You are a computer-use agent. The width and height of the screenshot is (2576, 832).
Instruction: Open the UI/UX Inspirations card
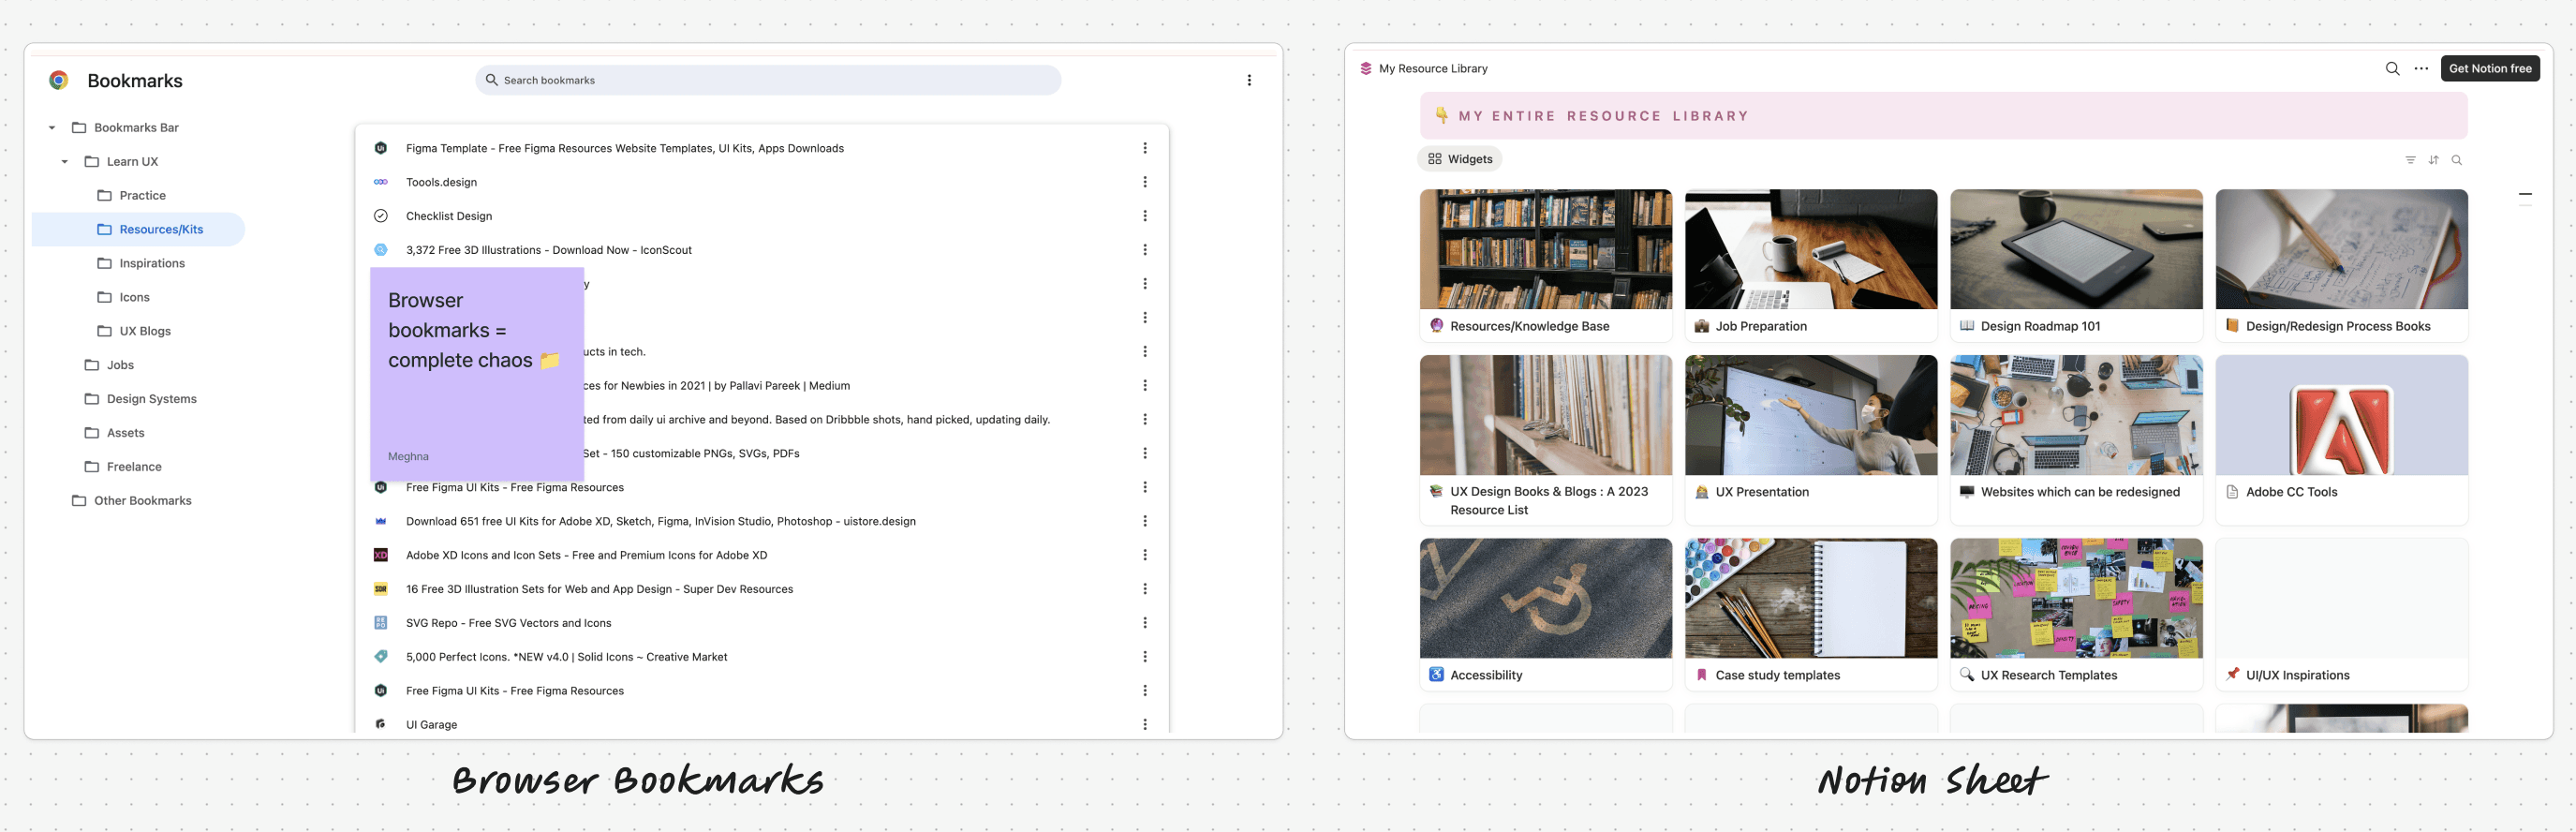pyautogui.click(x=2342, y=615)
